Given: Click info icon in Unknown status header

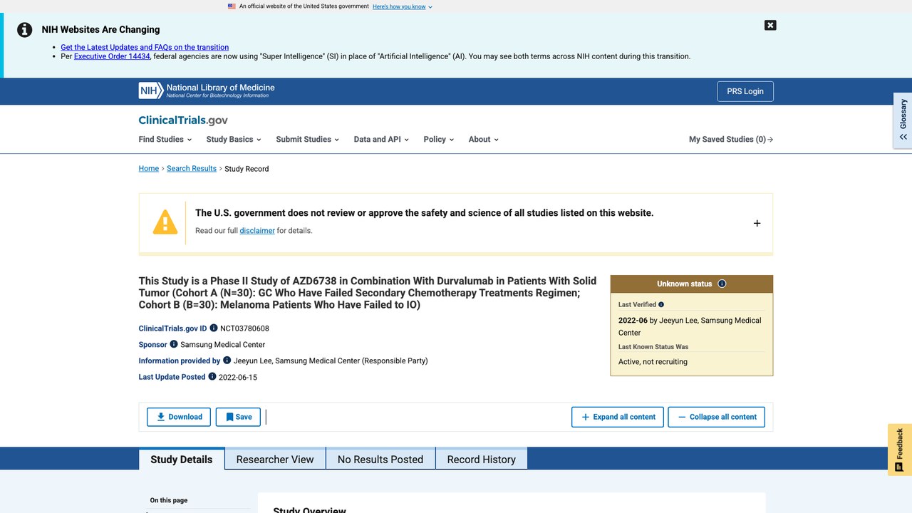Looking at the screenshot, I should tap(722, 284).
